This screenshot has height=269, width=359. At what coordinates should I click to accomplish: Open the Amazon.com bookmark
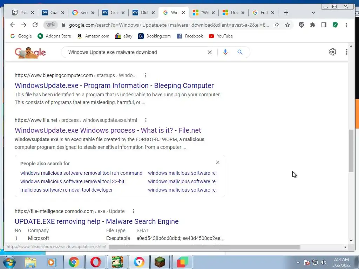tap(93, 36)
